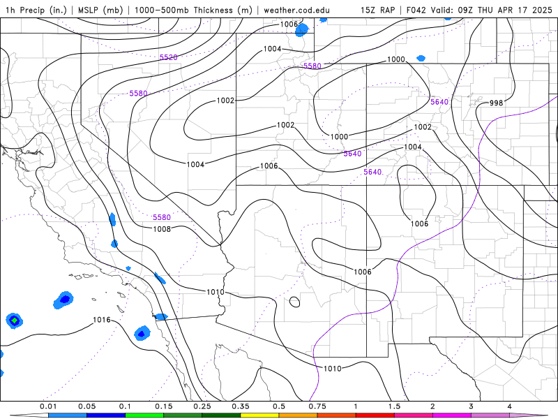Click the '0.15' legend value
The height and width of the screenshot is (419, 558).
pos(164,406)
